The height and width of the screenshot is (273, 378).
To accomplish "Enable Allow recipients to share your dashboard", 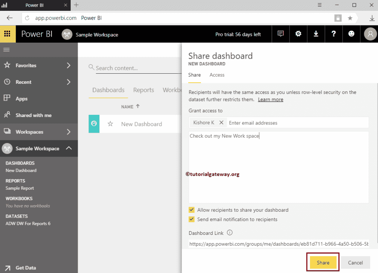I will coord(192,210).
